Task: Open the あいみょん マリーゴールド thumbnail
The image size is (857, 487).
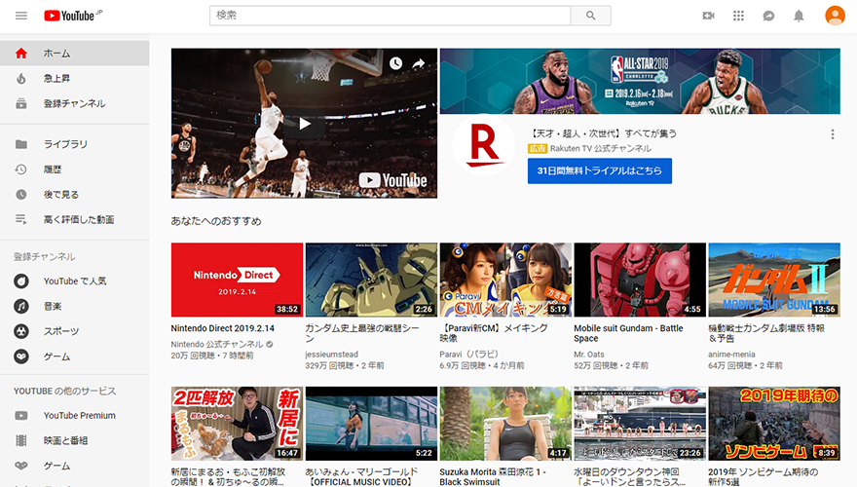Action: (x=371, y=424)
